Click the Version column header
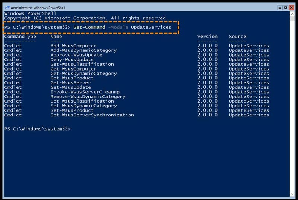 [207, 37]
